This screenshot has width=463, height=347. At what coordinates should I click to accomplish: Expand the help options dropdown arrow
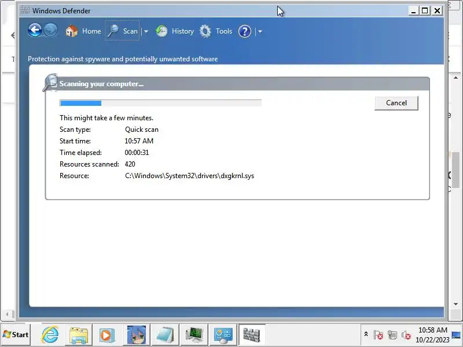tap(260, 31)
